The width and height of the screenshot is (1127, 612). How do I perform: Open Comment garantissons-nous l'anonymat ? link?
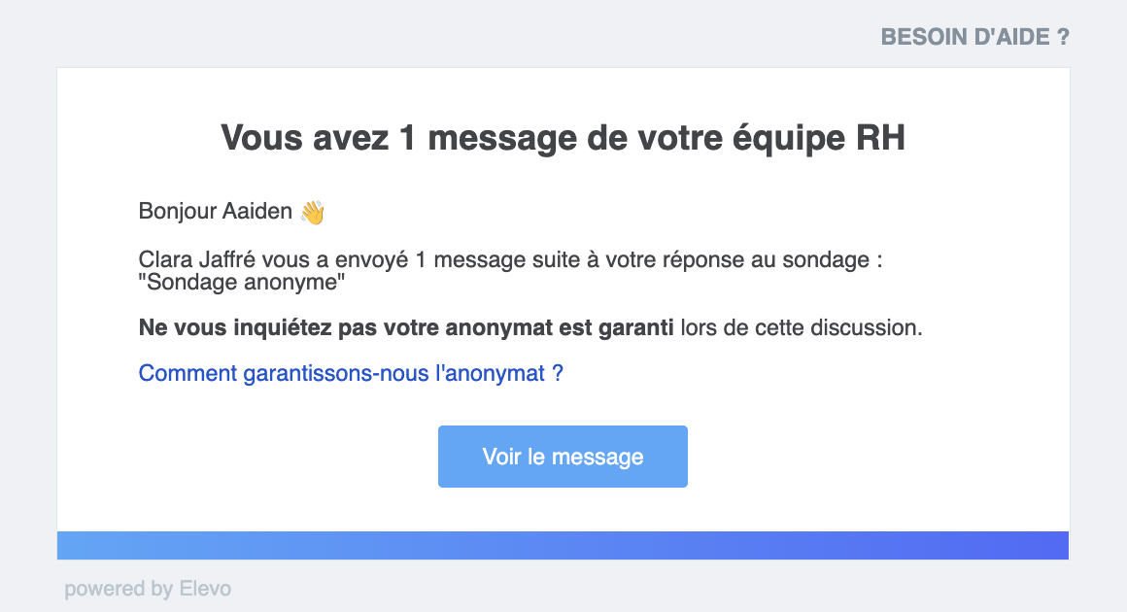(351, 374)
